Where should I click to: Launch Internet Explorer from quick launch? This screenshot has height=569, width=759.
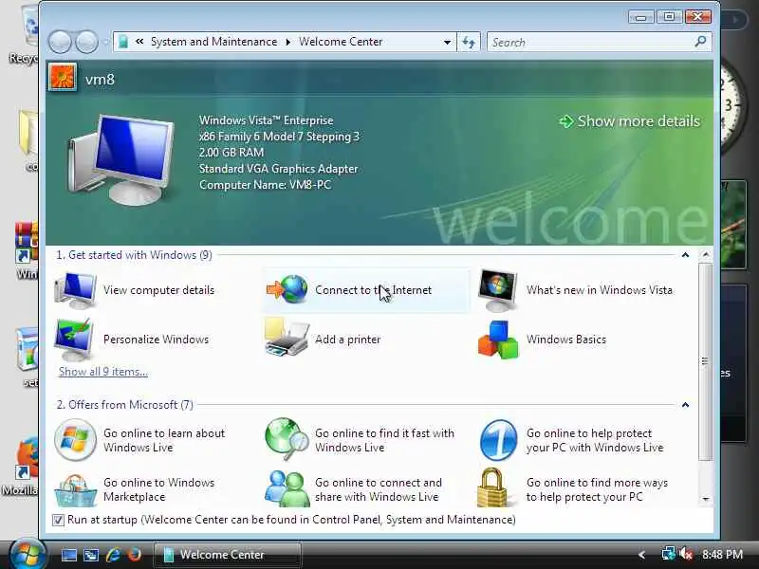tap(113, 555)
